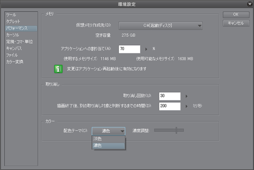This screenshot has height=170, width=254.
Task: Switch to the キャンバス settings category
Action: click(15, 48)
